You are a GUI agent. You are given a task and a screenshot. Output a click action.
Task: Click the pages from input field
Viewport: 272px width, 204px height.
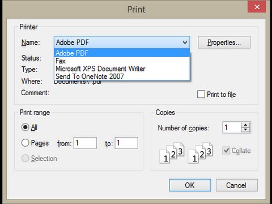pyautogui.click(x=85, y=143)
